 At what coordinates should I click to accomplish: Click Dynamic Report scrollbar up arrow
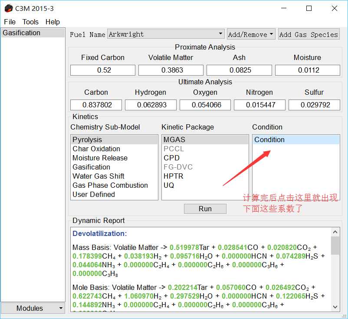335,232
